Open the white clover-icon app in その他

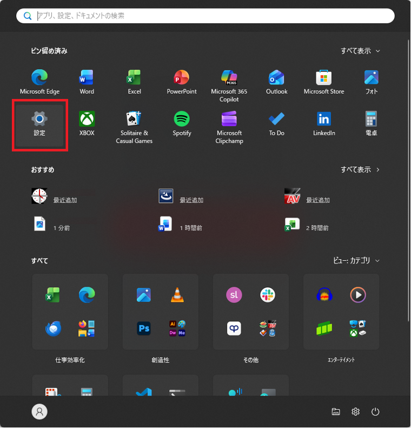click(x=234, y=328)
